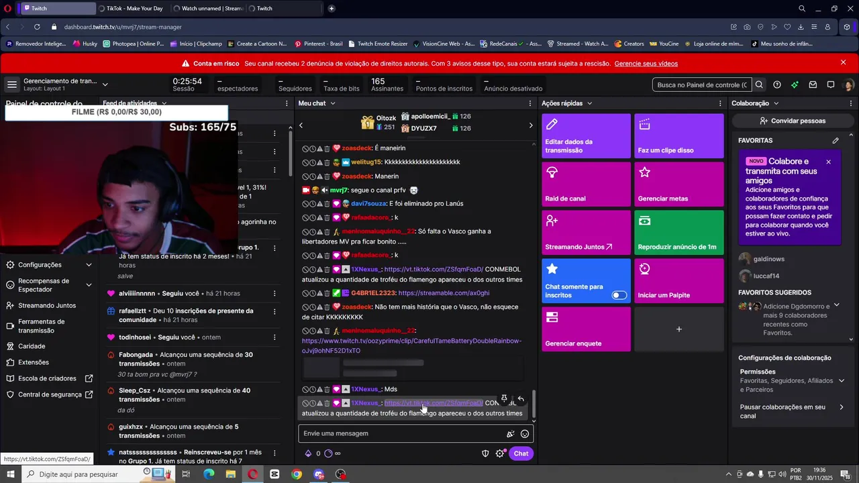The width and height of the screenshot is (859, 483).
Task: Click the green sparkle icon in header
Action: [795, 85]
